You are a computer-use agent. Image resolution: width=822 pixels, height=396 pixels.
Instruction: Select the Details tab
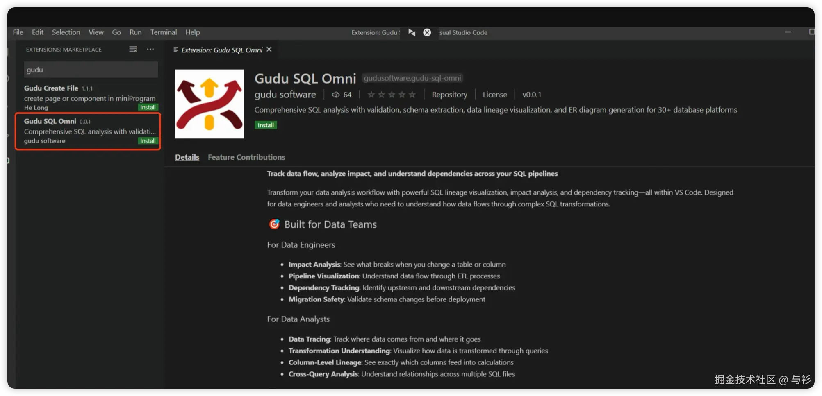tap(187, 157)
